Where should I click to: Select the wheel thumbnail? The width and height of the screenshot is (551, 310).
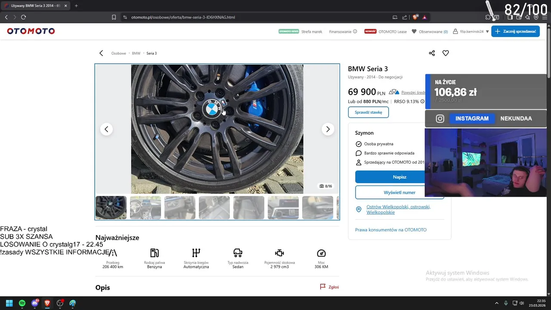tap(111, 208)
